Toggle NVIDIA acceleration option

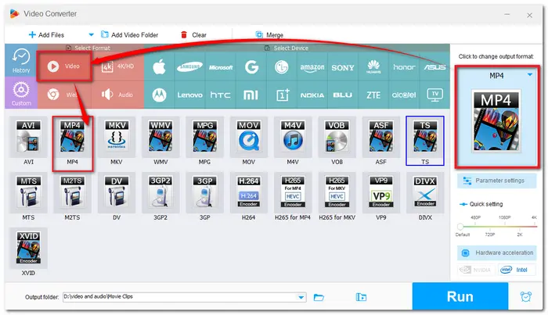coord(477,270)
